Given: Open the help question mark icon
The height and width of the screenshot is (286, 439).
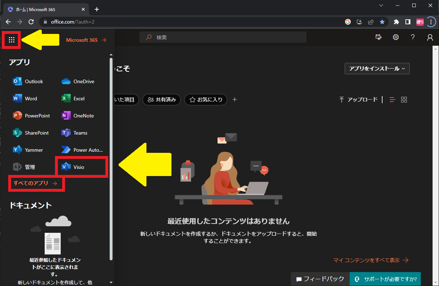Looking at the screenshot, I should click(413, 37).
